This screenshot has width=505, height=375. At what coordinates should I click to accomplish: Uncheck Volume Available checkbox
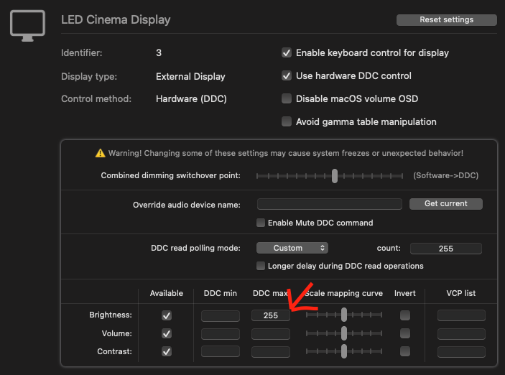click(x=167, y=333)
